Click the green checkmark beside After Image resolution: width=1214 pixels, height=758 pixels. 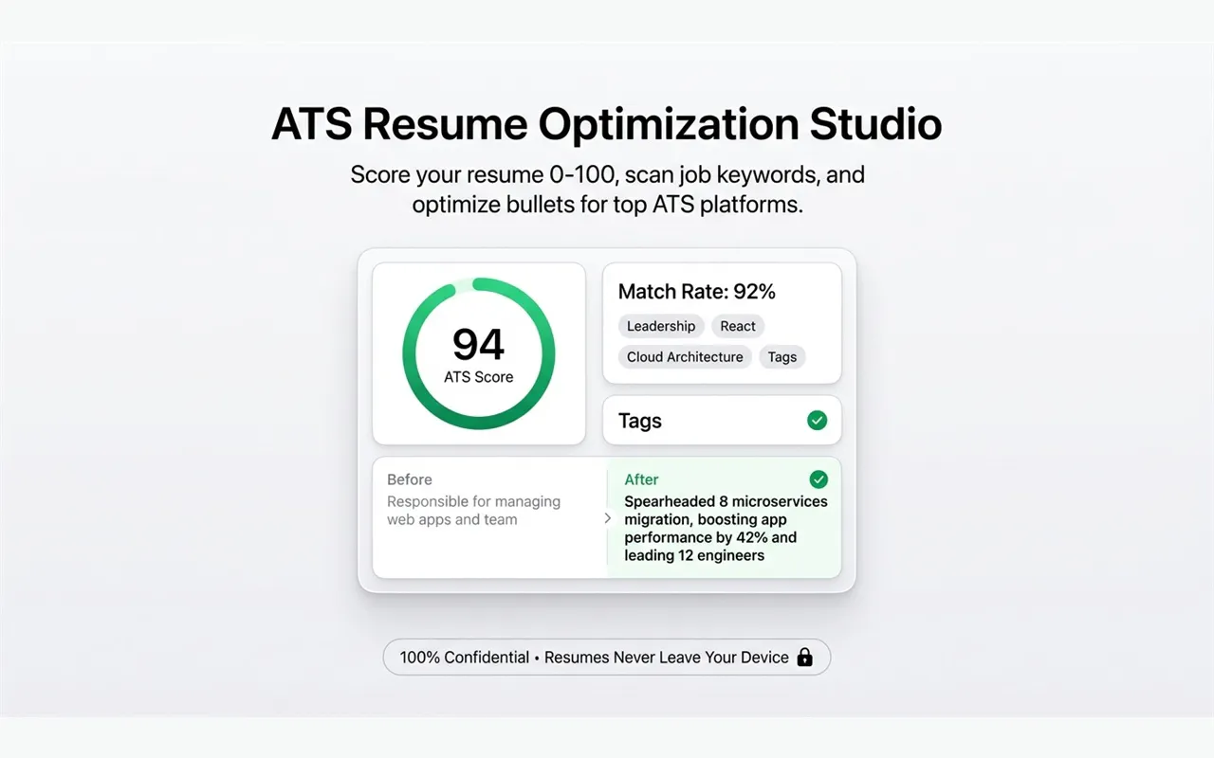pos(819,479)
